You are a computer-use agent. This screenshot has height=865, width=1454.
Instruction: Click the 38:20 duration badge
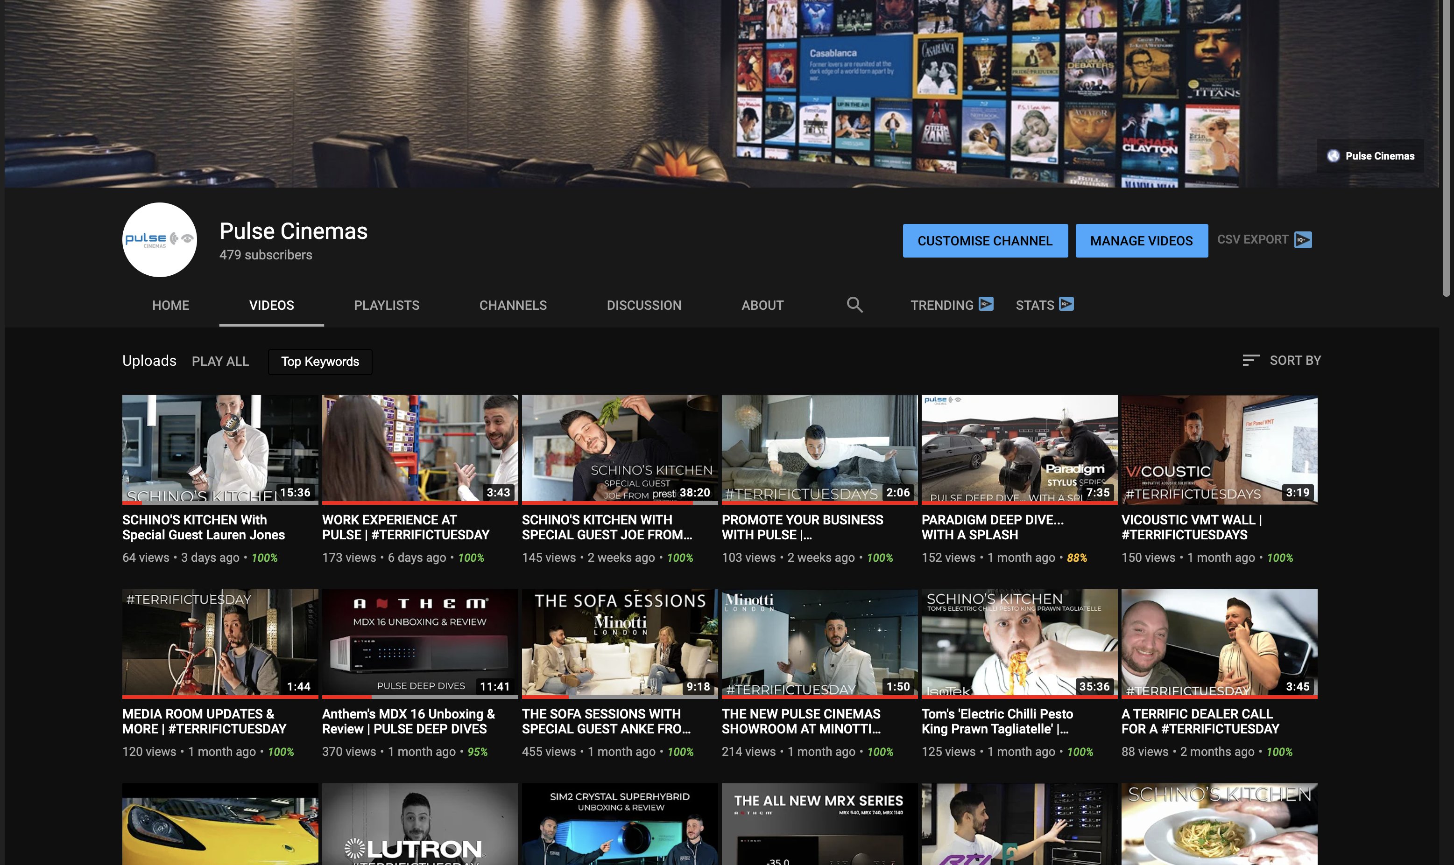pyautogui.click(x=695, y=493)
